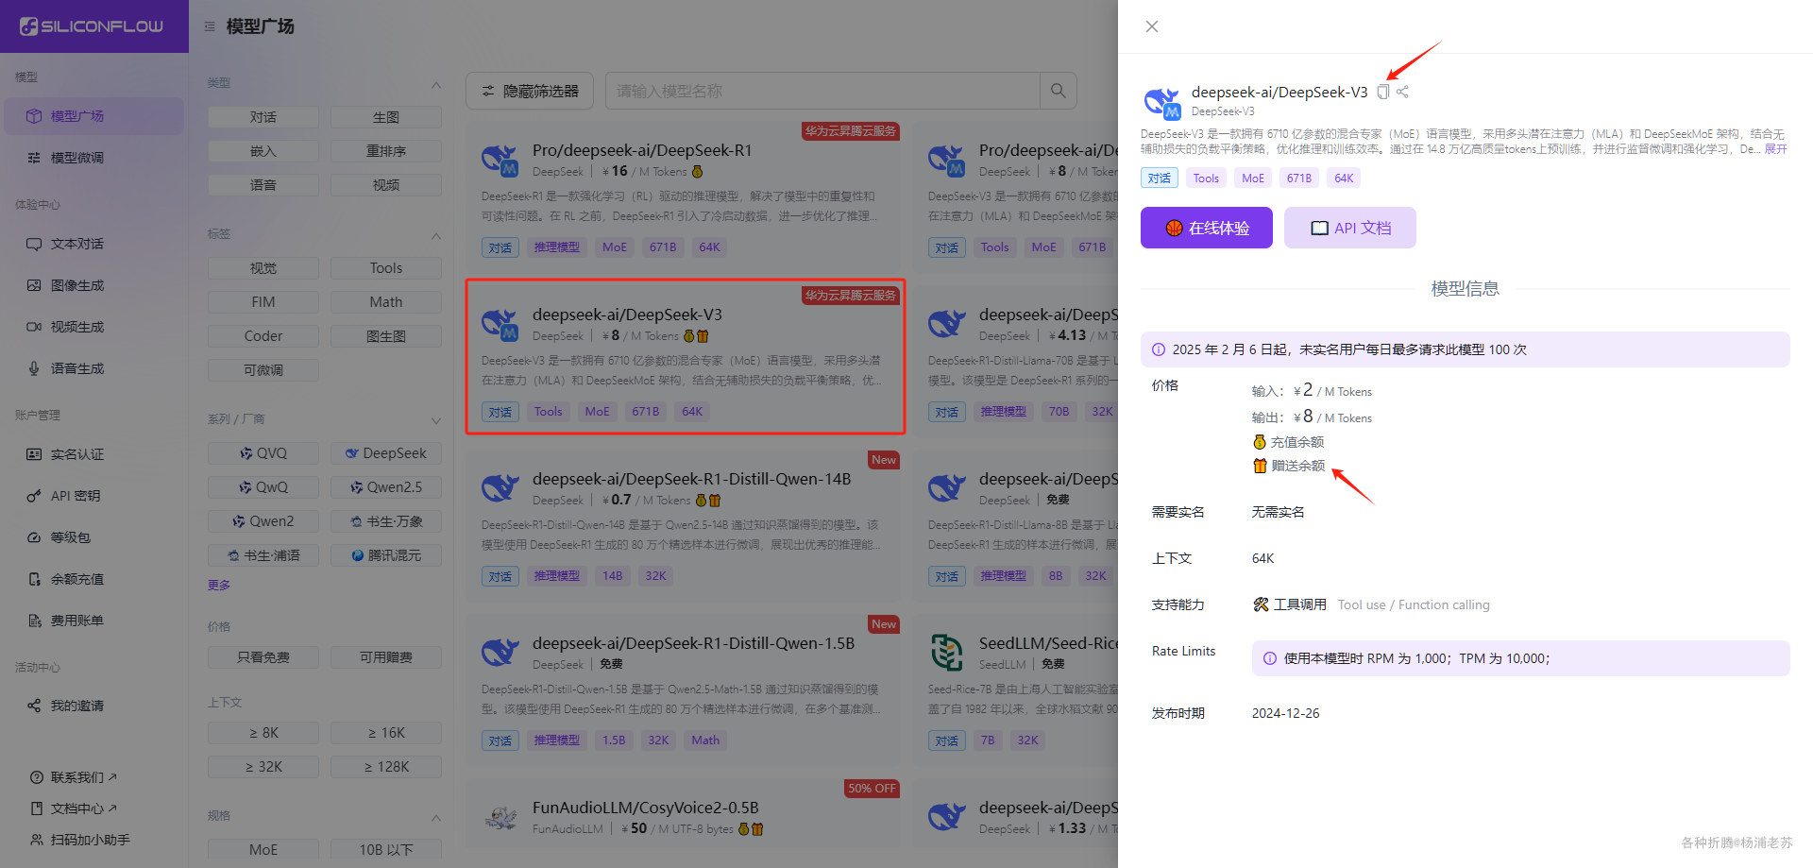Screen dimensions: 1813x868
Task: Open the deepseek-ai/DeepSeek-R1-Distill-Qwen-1.5B model title
Action: (x=693, y=643)
